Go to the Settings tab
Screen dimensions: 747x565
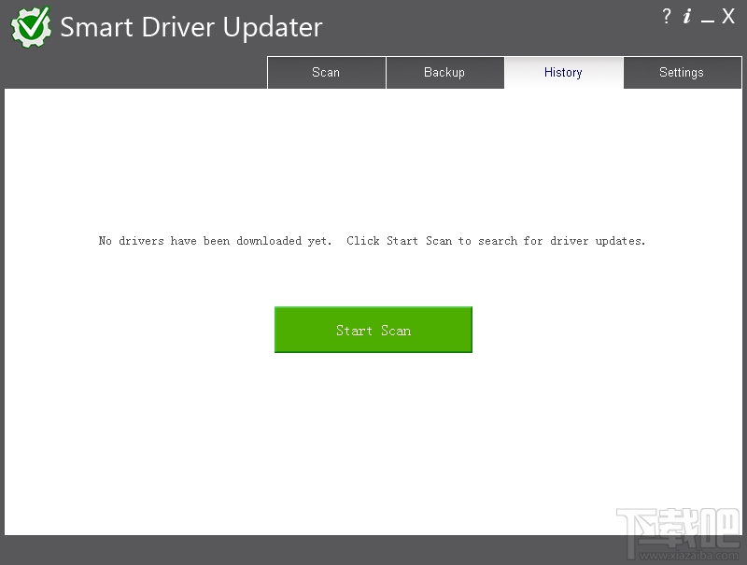coord(682,72)
